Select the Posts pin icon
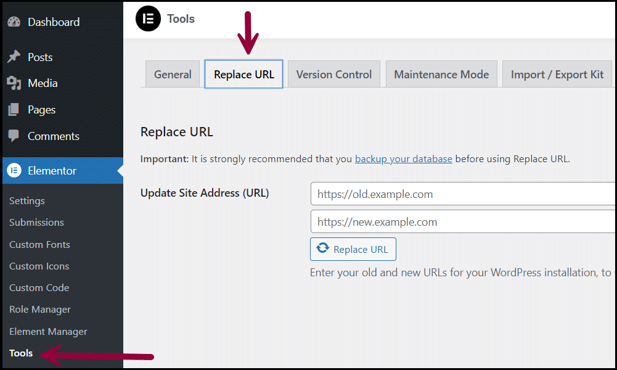The image size is (617, 370). (x=14, y=56)
